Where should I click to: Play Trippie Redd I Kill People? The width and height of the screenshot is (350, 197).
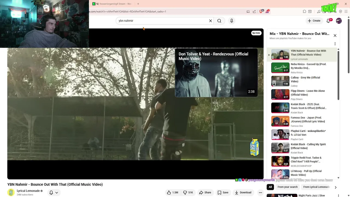pos(302,162)
